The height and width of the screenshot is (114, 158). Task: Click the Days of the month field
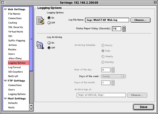(106, 83)
